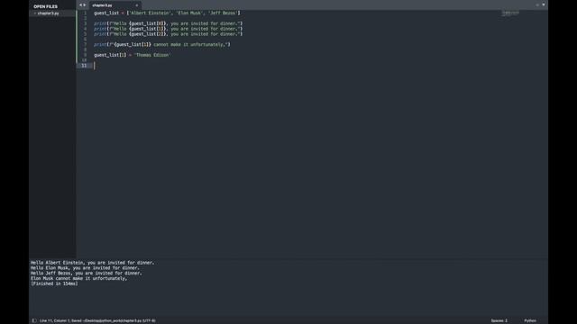Click 'Hello Albert Einstein' output line in console
Image resolution: width=577 pixels, height=324 pixels.
[92, 263]
